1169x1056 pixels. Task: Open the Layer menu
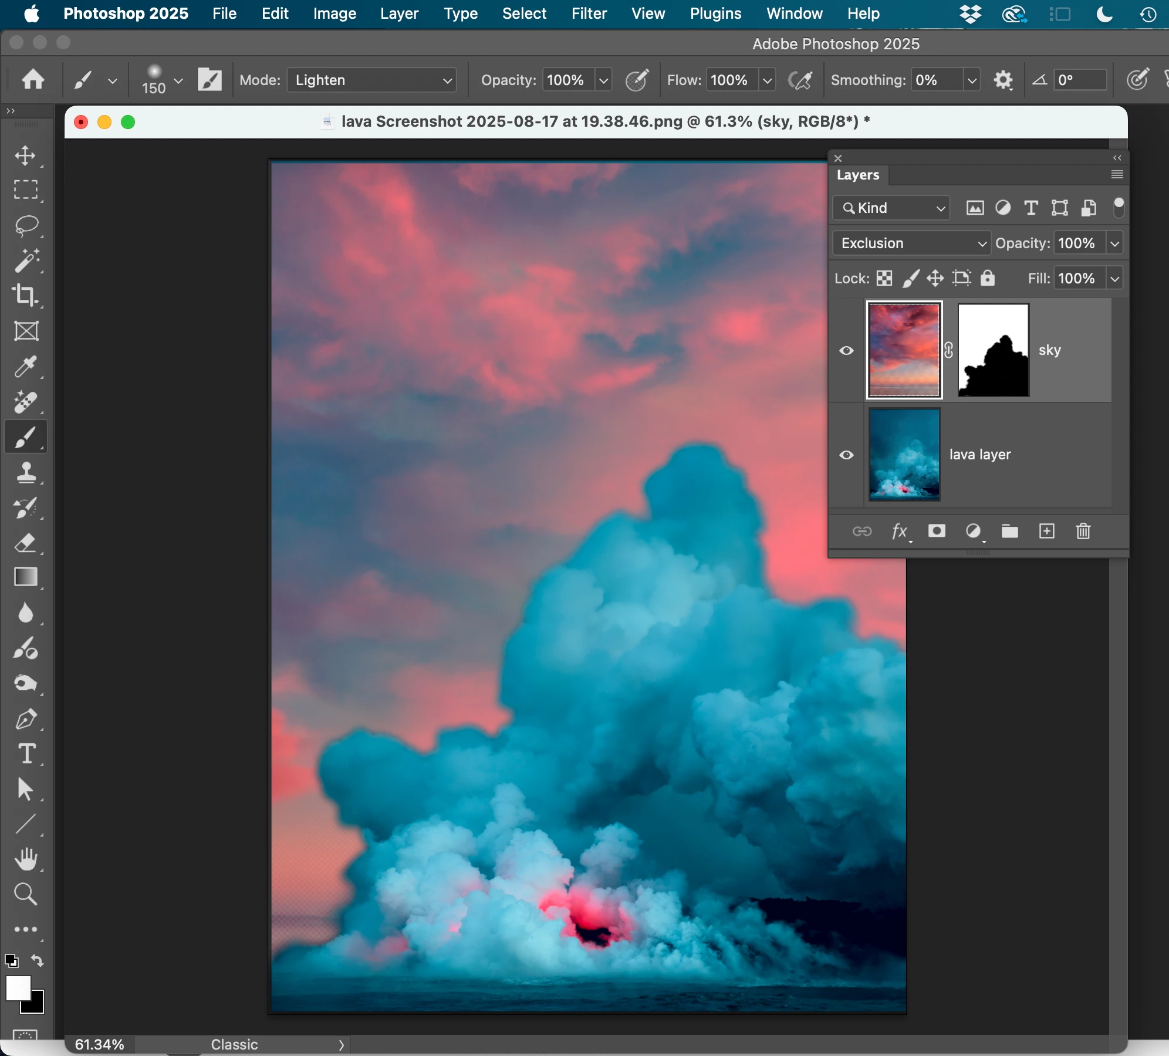click(399, 13)
